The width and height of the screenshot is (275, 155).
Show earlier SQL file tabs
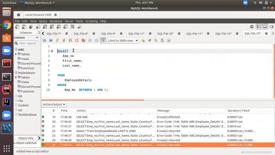point(43,34)
